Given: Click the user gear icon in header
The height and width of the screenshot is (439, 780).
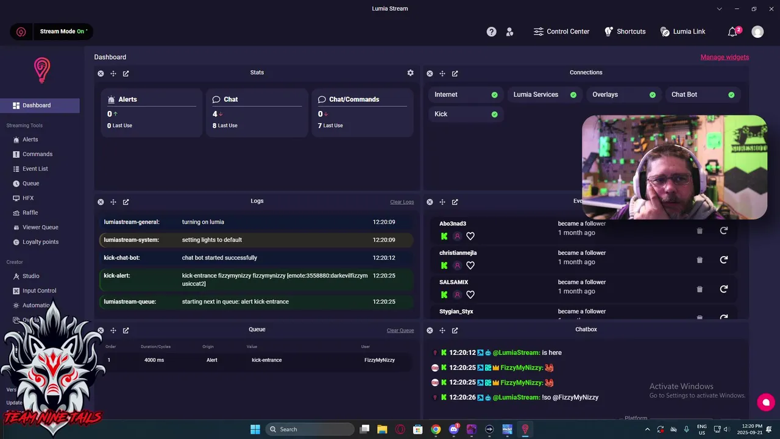Looking at the screenshot, I should point(510,32).
